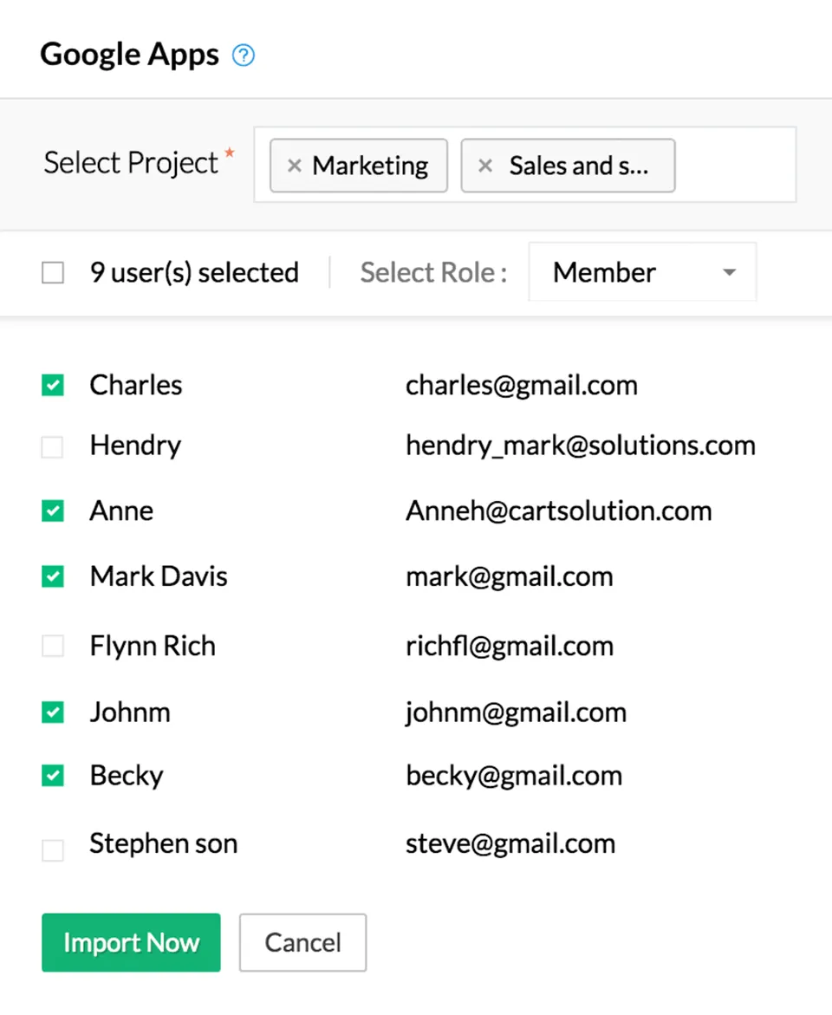Click the Cancel button
This screenshot has height=1015, width=832.
click(x=302, y=942)
